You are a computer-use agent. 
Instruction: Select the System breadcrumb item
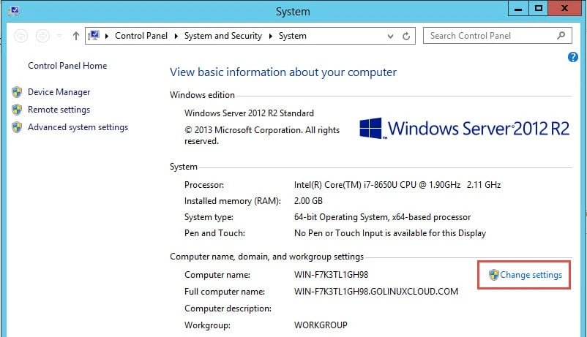(292, 36)
